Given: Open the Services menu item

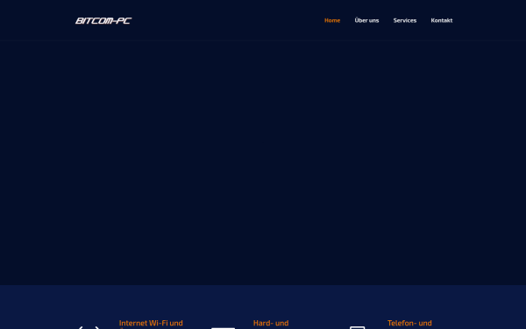Looking at the screenshot, I should pyautogui.click(x=405, y=20).
